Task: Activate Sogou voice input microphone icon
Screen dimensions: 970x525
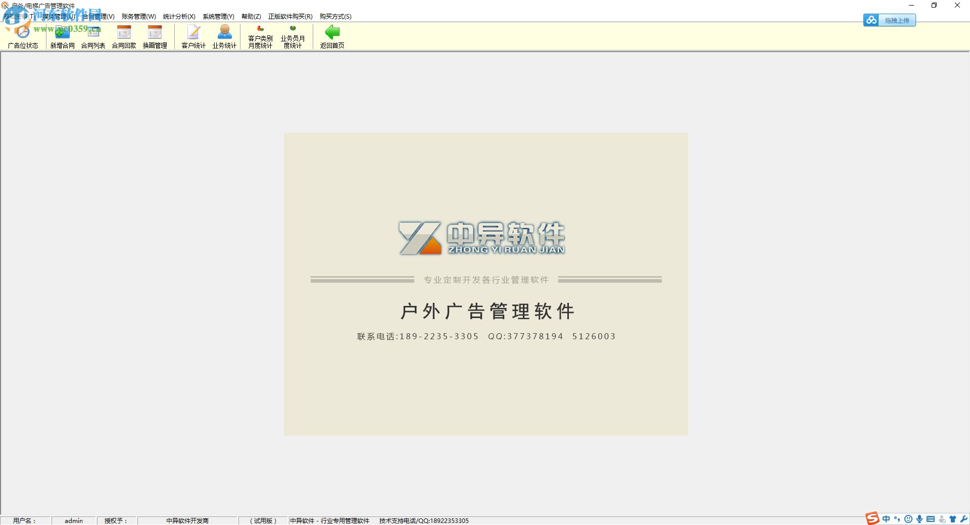Action: click(920, 519)
